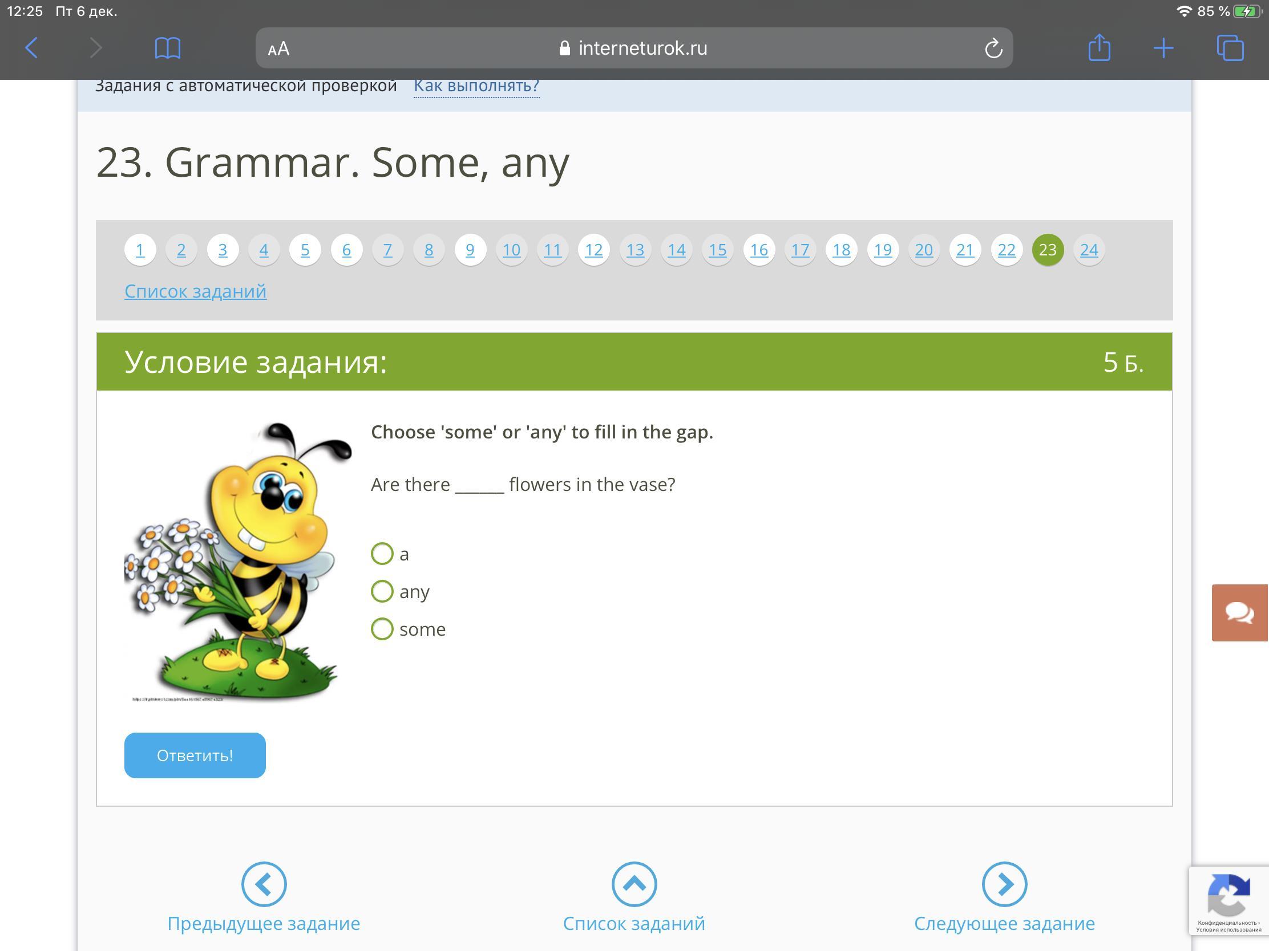Submit with the Ответить! button

click(195, 755)
